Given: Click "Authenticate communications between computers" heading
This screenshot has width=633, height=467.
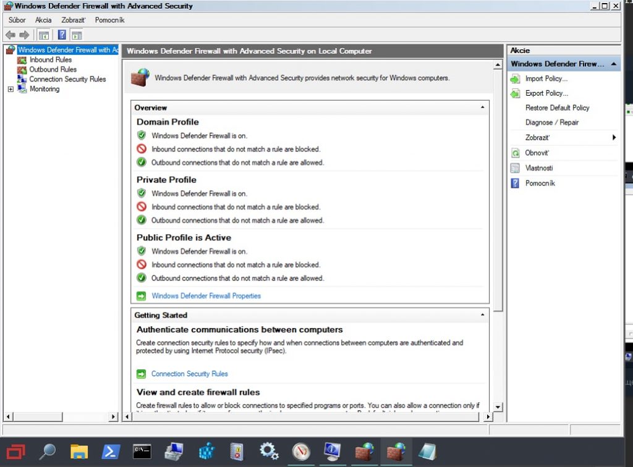Looking at the screenshot, I should point(239,329).
